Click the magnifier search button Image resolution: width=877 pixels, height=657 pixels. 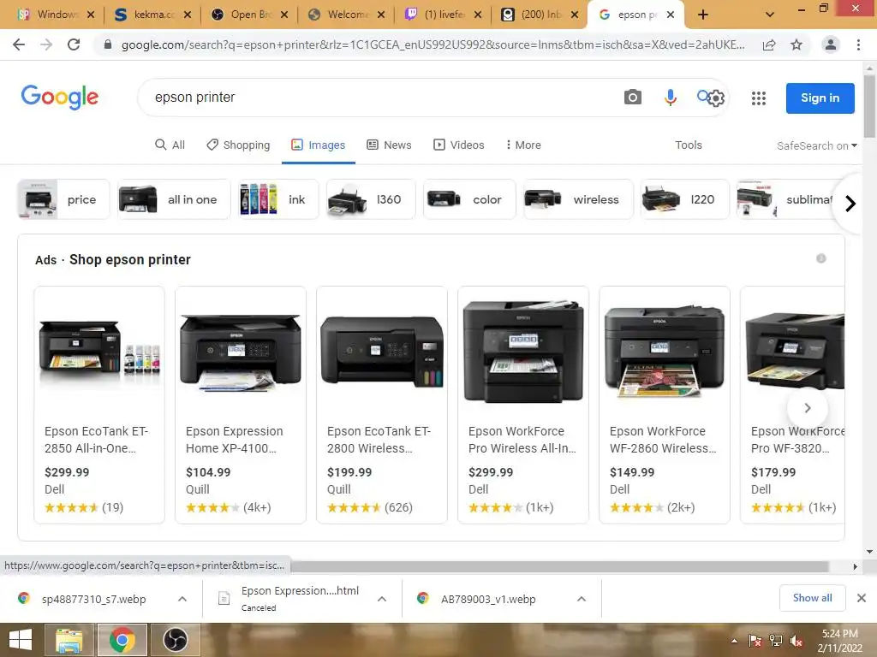(x=702, y=96)
